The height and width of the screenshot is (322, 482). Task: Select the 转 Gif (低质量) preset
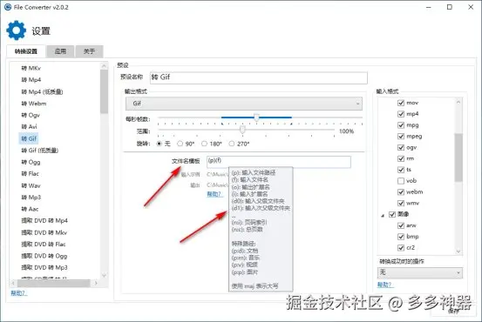pos(39,151)
